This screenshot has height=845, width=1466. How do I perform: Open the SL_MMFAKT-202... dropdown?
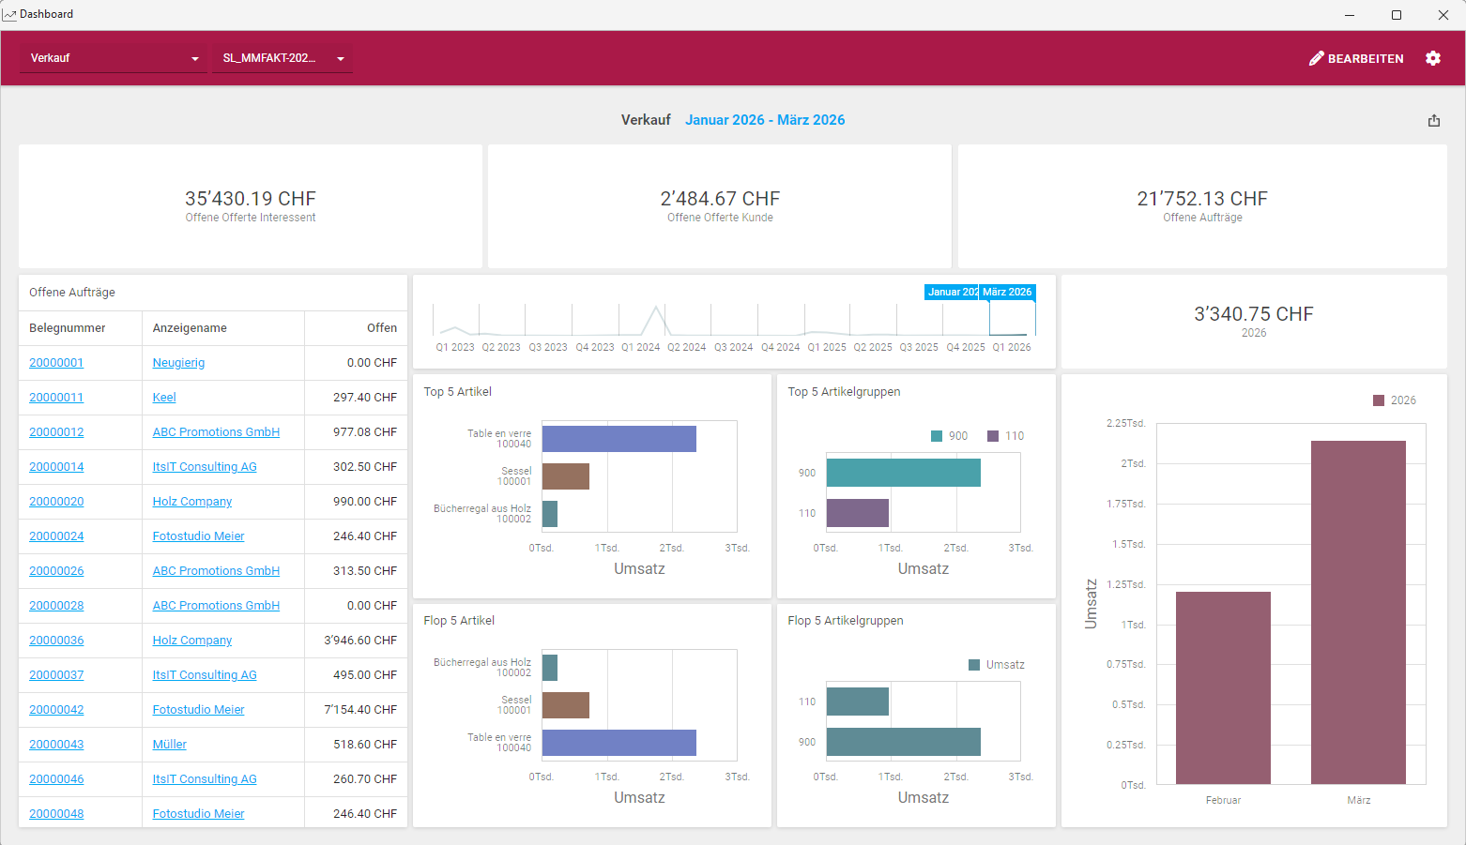(x=282, y=58)
